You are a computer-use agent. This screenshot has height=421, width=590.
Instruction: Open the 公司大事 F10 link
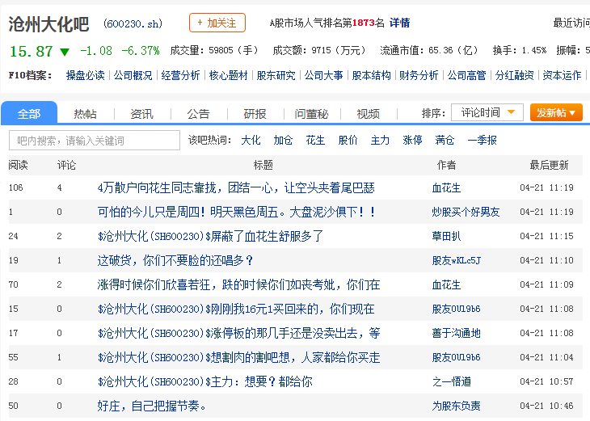click(323, 75)
